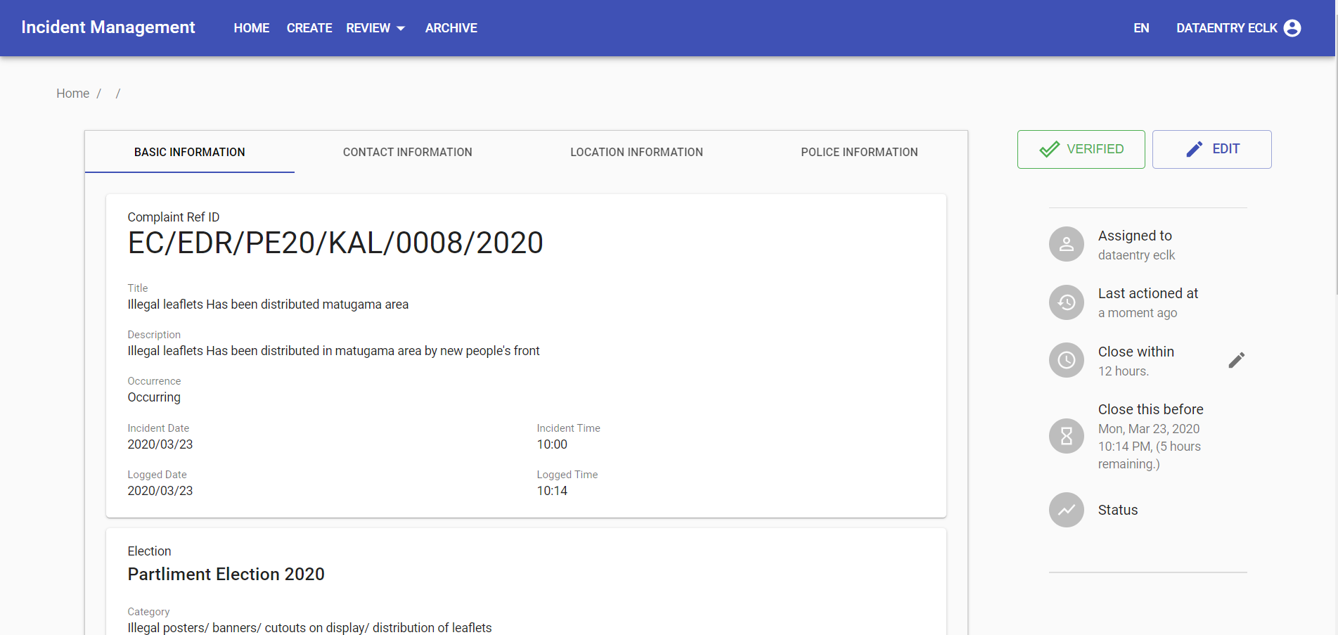Click the EDIT button
Image resolution: width=1338 pixels, height=635 pixels.
click(1211, 149)
